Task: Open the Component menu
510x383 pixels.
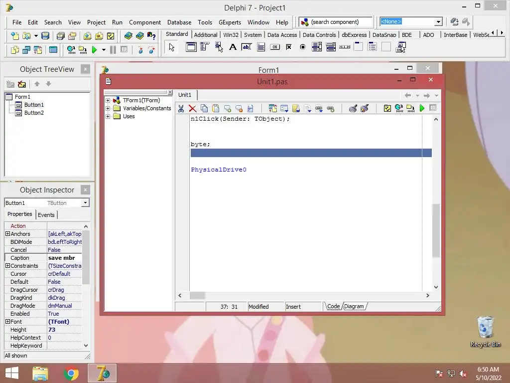Action: pyautogui.click(x=145, y=22)
